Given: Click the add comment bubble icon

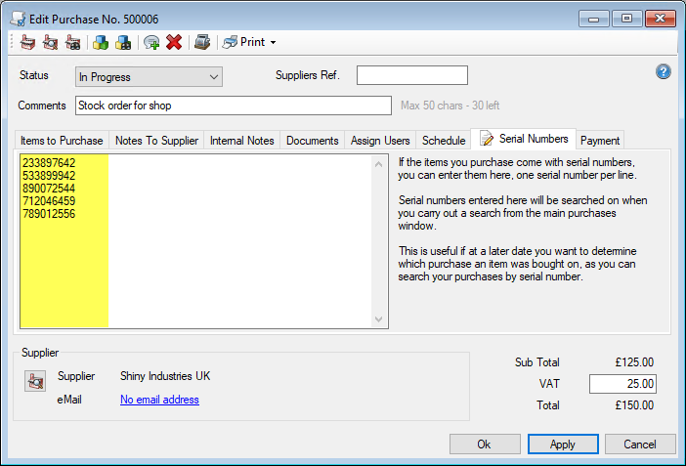Looking at the screenshot, I should [151, 42].
